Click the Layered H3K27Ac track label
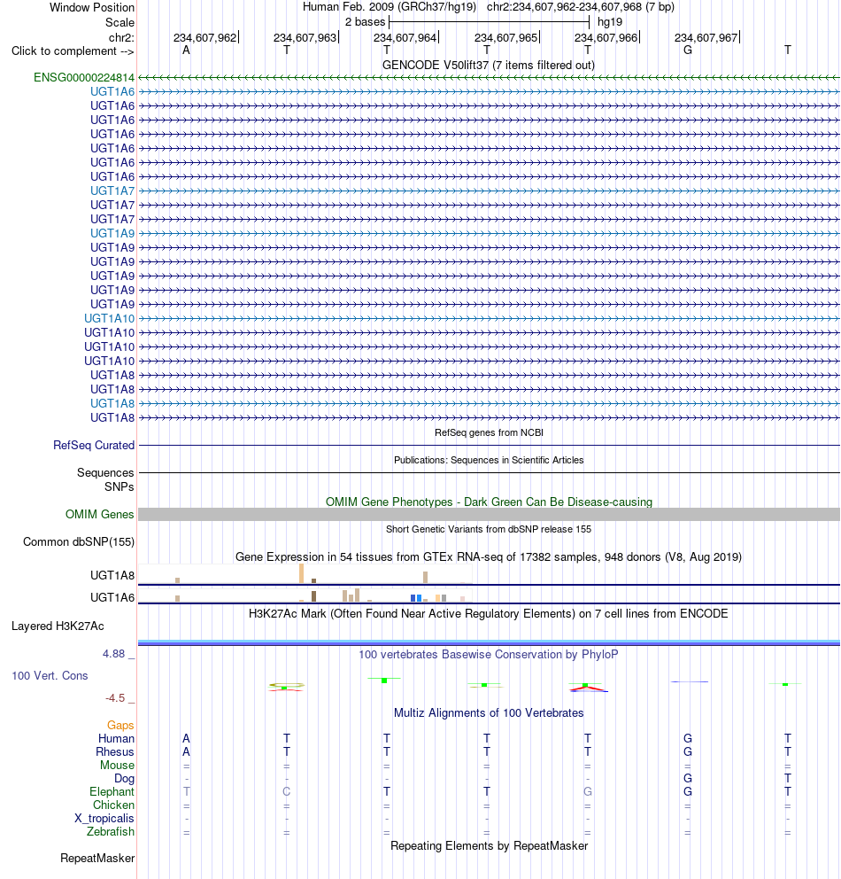This screenshot has height=879, width=841. click(x=58, y=626)
